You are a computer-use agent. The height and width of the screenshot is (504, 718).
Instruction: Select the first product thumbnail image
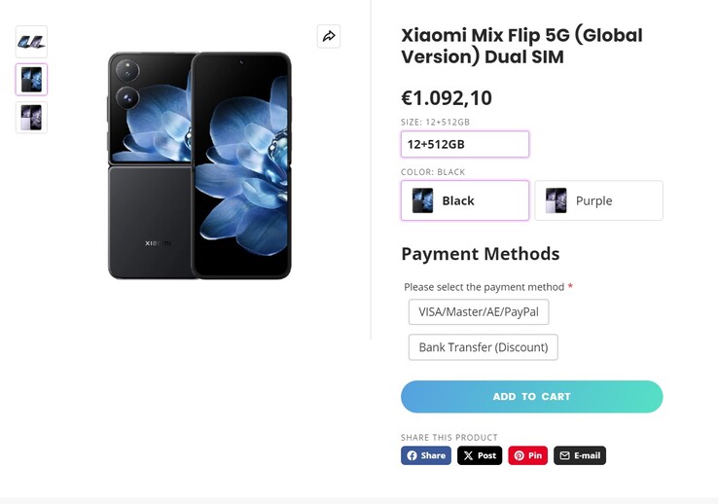[31, 41]
